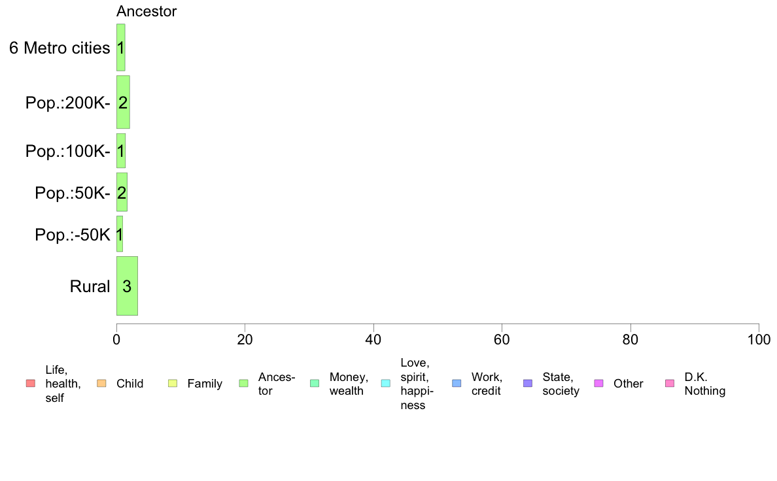Select the Pop.:100K- bar showing 1

[121, 150]
